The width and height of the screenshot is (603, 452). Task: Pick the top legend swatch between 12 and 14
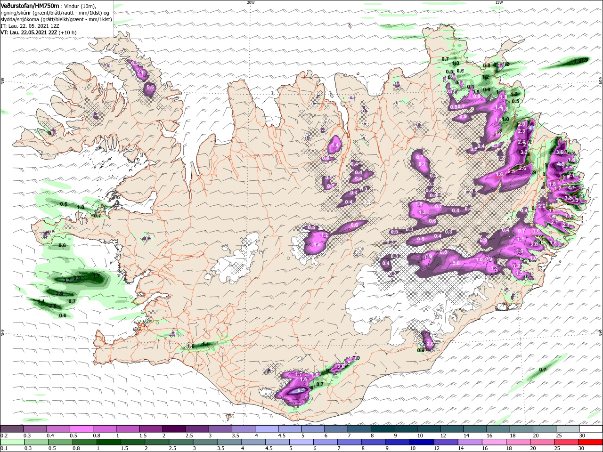(452, 429)
